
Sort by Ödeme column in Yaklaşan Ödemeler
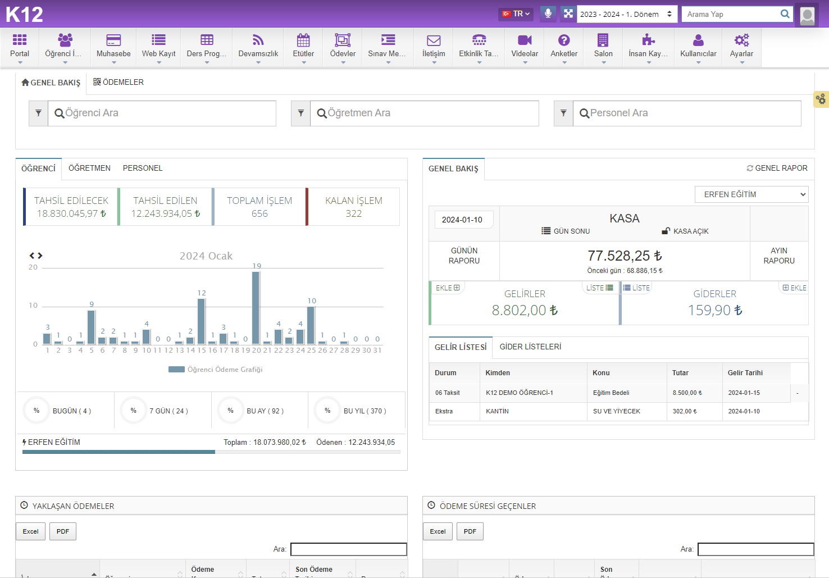pyautogui.click(x=216, y=569)
